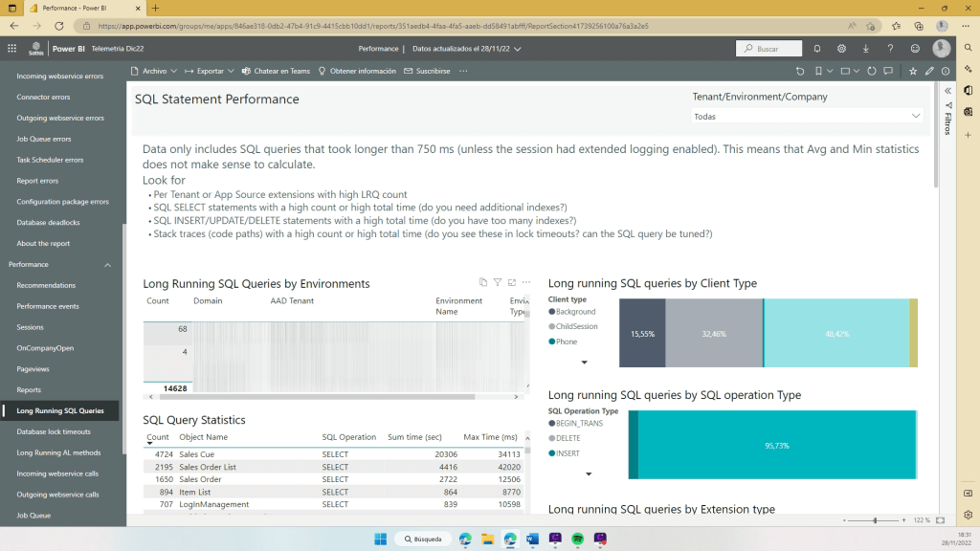The width and height of the screenshot is (980, 551).
Task: Toggle DELETE in SQL Operation Type legend
Action: [x=568, y=438]
